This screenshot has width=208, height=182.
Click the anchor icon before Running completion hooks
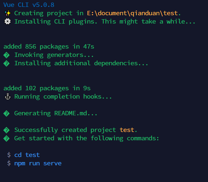click(8, 96)
